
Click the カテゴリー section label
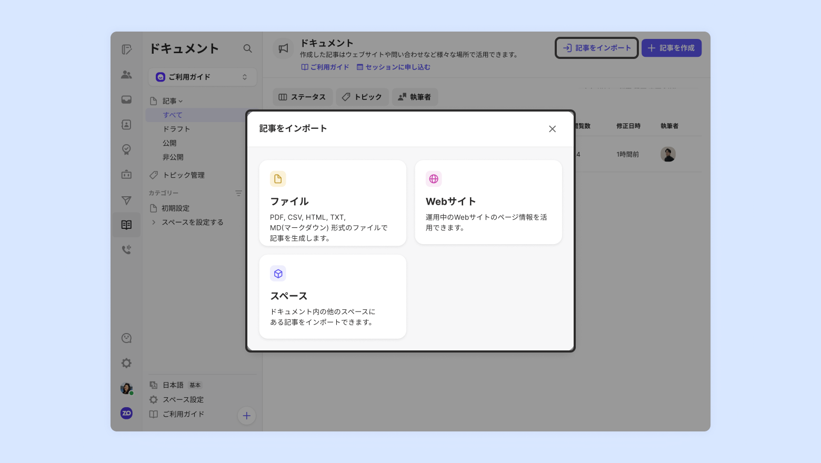coord(164,193)
